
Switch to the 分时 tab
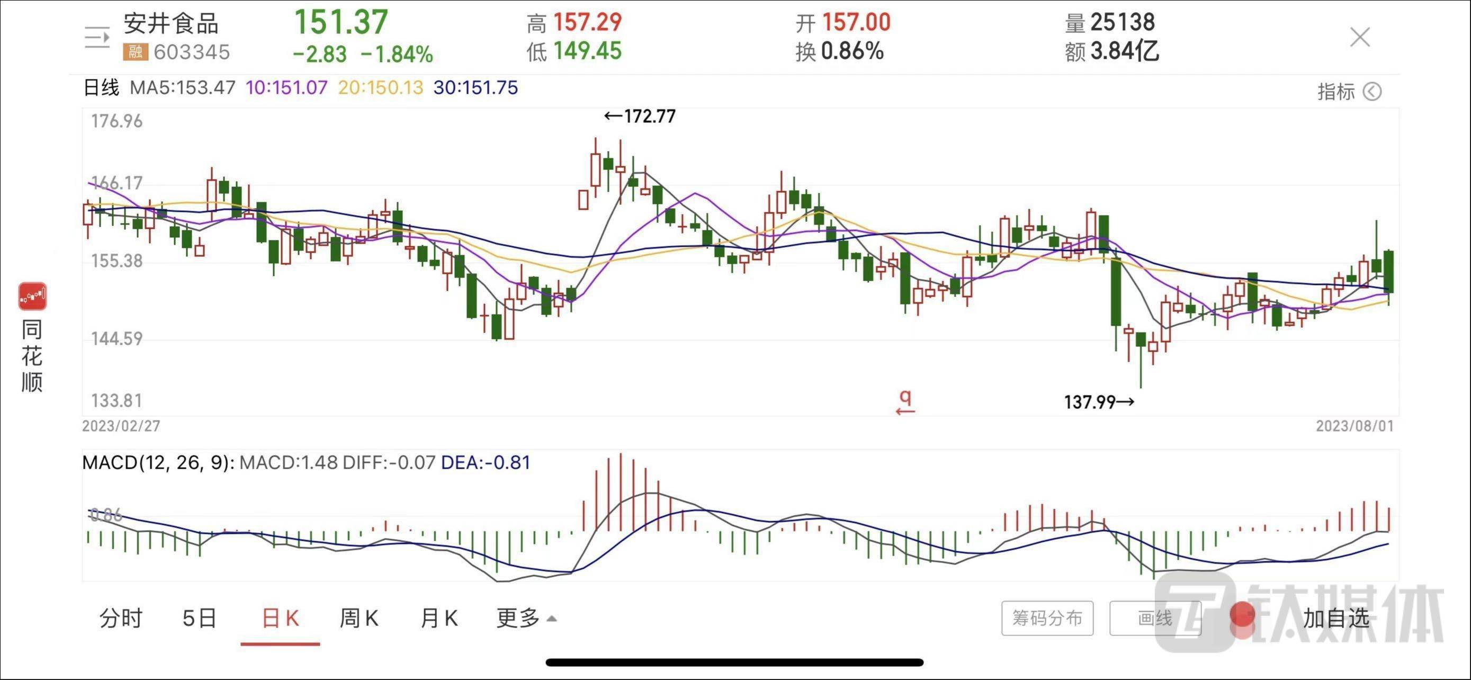pyautogui.click(x=121, y=618)
